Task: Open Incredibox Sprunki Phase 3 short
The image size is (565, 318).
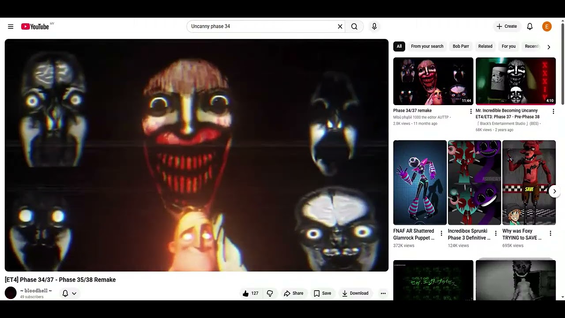Action: click(475, 182)
